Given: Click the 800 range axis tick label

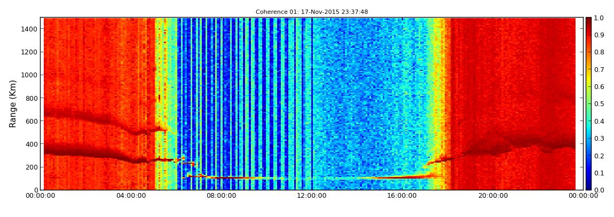Looking at the screenshot, I should tap(32, 98).
